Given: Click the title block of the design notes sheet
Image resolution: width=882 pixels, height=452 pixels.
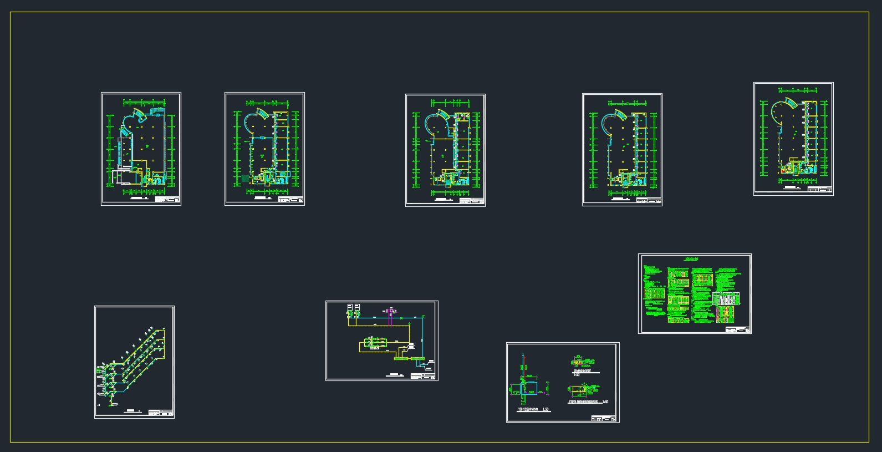Looking at the screenshot, I should click(737, 330).
